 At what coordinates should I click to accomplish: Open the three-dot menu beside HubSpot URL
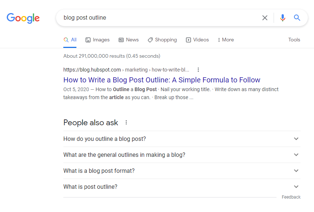pyautogui.click(x=198, y=70)
